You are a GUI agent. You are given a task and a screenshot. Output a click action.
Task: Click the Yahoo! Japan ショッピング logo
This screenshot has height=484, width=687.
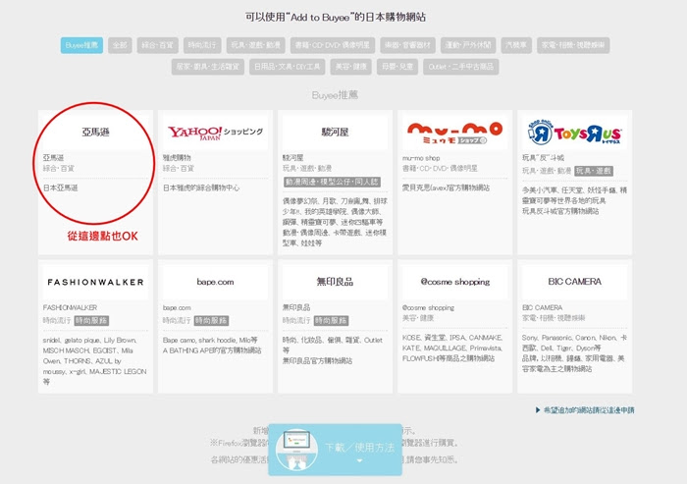tap(215, 132)
